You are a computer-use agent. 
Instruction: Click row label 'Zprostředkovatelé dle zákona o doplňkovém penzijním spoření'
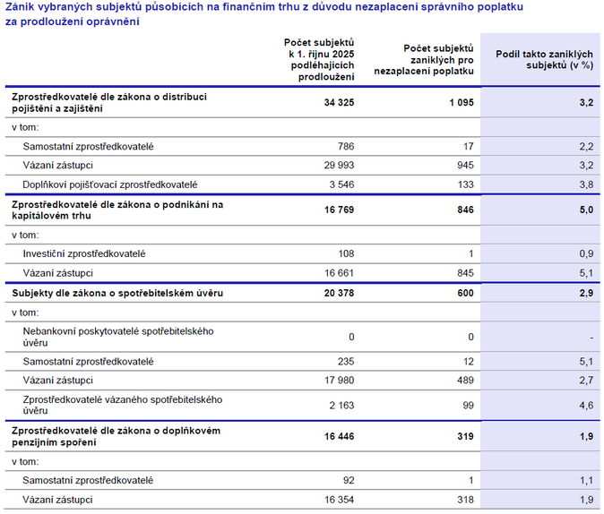coord(116,436)
